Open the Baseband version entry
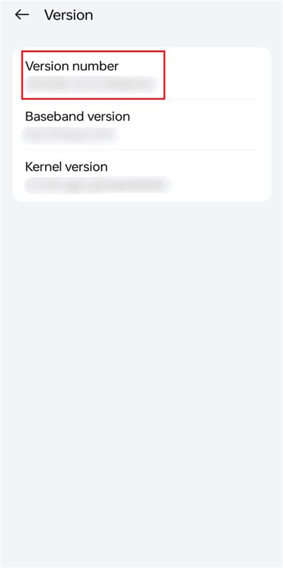Screen dimensions: 283x568 pyautogui.click(x=142, y=124)
